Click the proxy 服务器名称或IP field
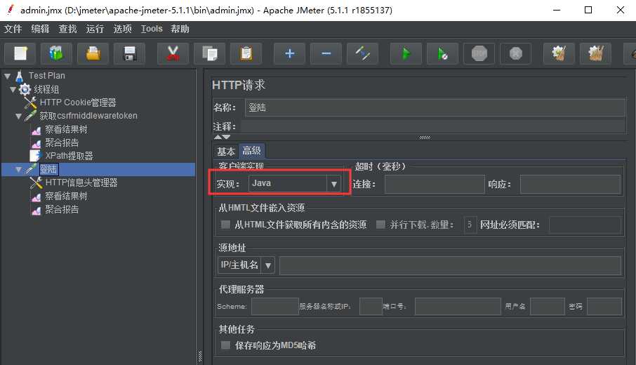Screen dimensions: 636x365 tap(371, 307)
